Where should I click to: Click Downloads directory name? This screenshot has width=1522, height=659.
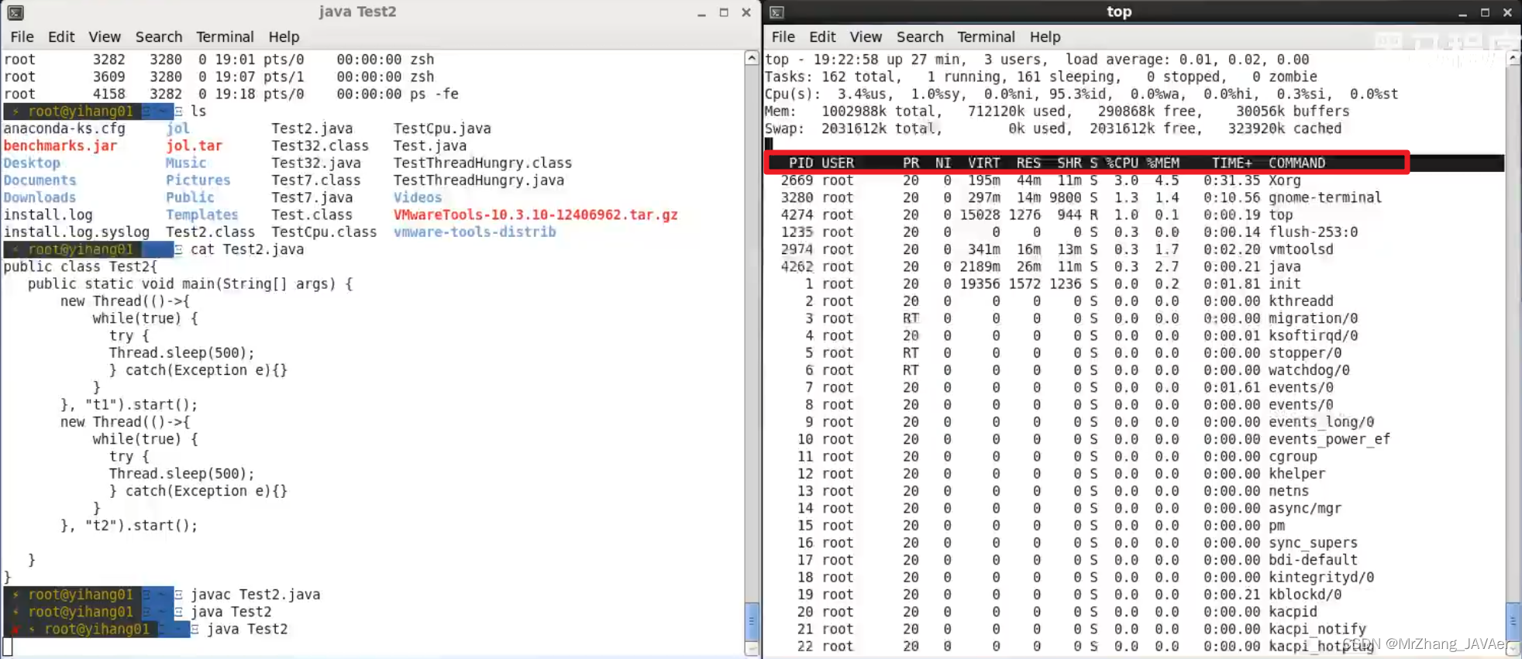tap(40, 197)
